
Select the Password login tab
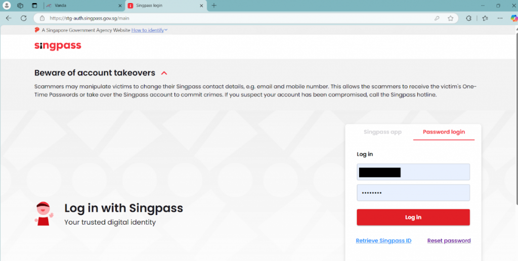(444, 132)
